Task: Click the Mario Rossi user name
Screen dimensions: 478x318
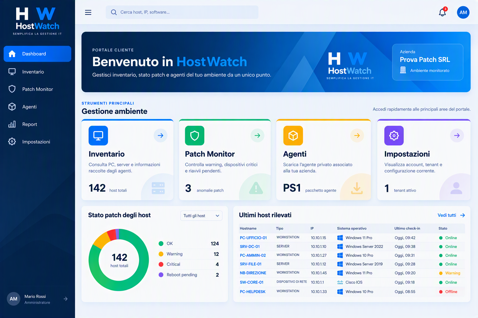Action: pyautogui.click(x=35, y=297)
